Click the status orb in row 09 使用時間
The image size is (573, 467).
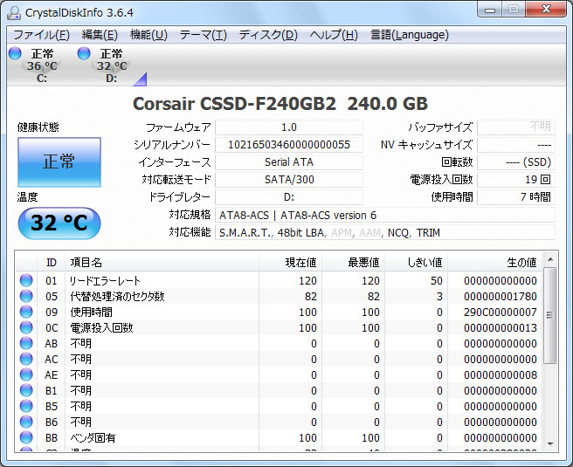26,312
